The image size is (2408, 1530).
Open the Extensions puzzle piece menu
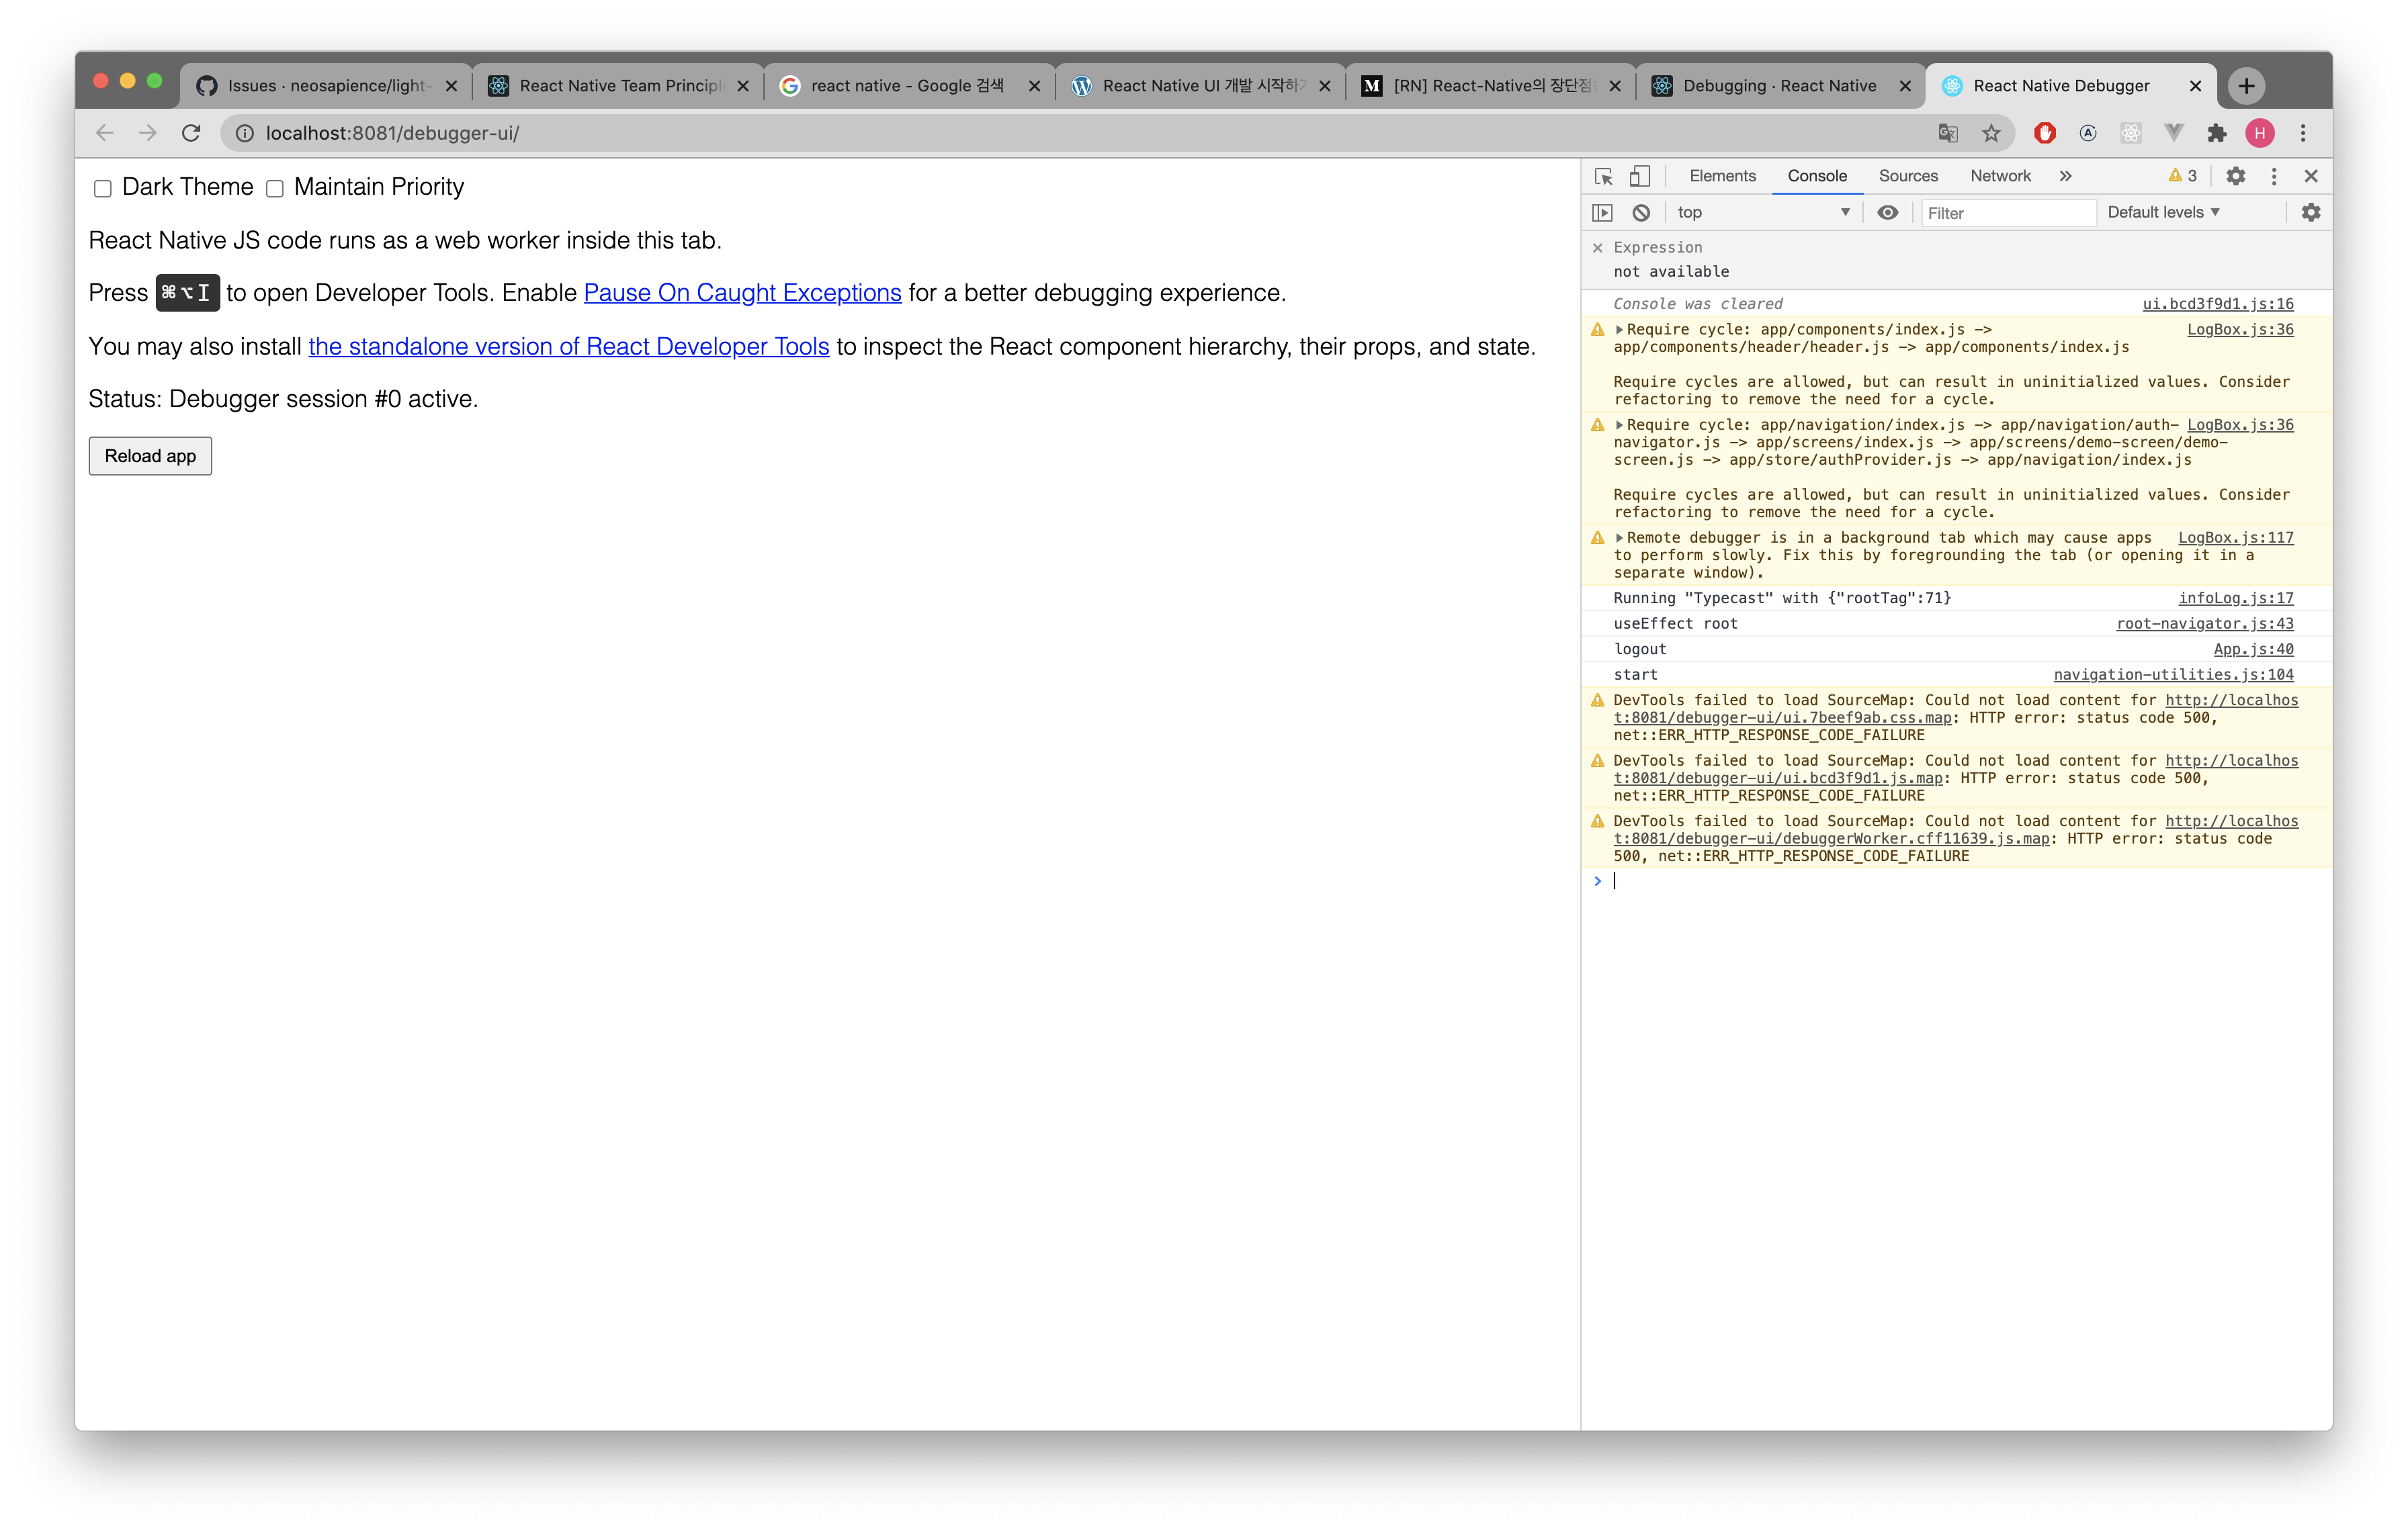(2216, 133)
